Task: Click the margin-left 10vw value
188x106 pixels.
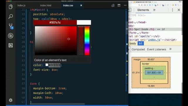Action: point(58,93)
